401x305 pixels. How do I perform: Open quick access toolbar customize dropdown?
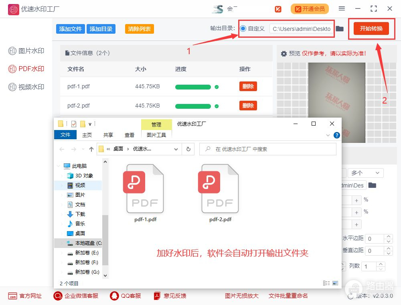[90, 124]
